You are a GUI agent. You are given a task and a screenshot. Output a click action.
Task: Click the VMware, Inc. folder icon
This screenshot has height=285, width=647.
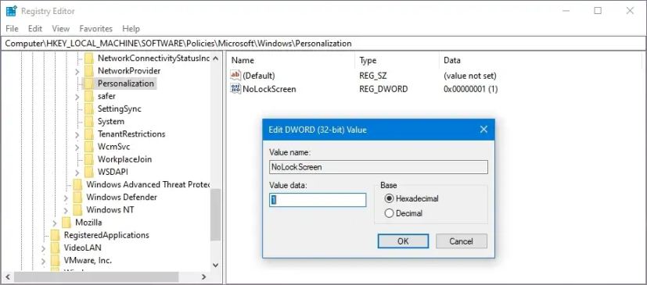point(56,260)
